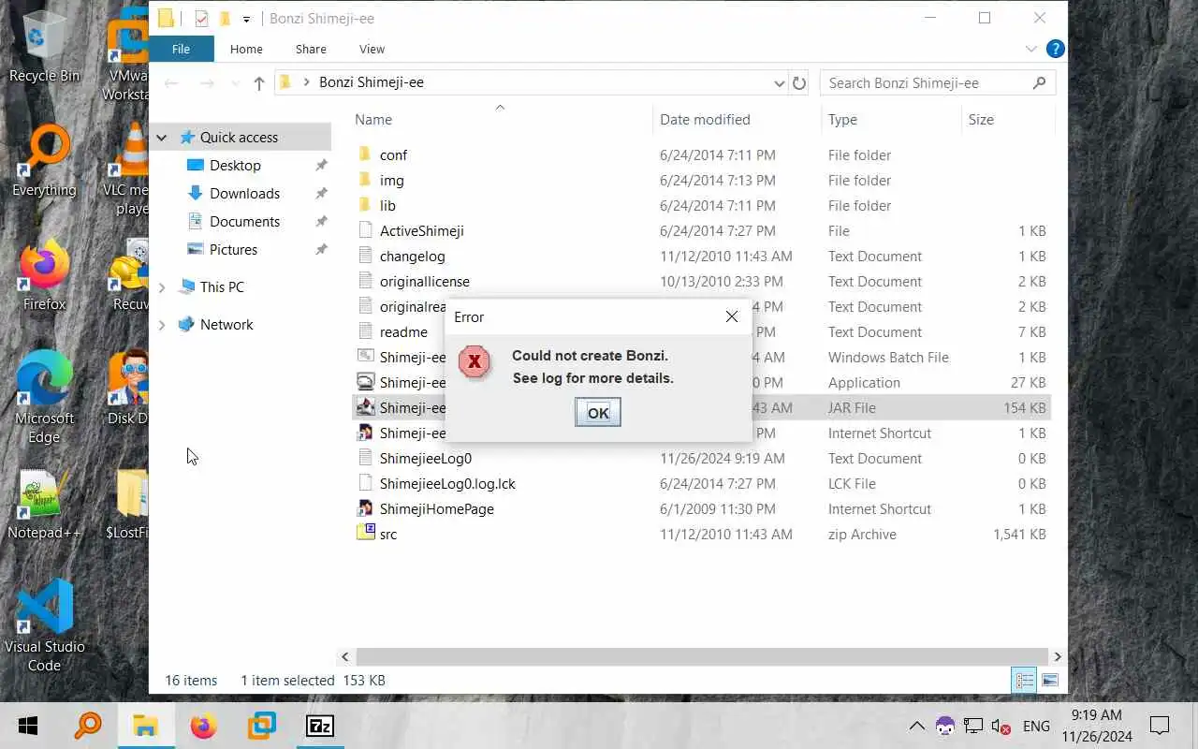The height and width of the screenshot is (749, 1198).
Task: Select the originallicense text document
Action: point(424,281)
